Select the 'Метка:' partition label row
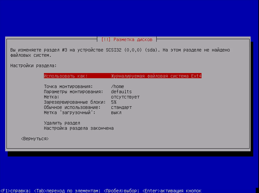Viewport: 259px width, 193px height. coord(92,97)
